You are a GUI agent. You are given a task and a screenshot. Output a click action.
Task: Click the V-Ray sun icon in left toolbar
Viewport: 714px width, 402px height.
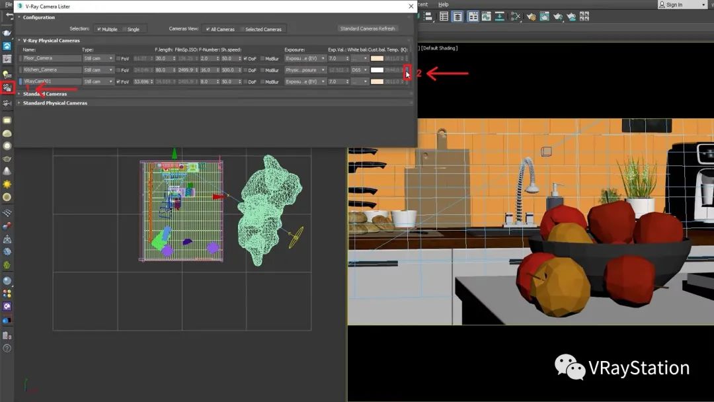[7, 184]
